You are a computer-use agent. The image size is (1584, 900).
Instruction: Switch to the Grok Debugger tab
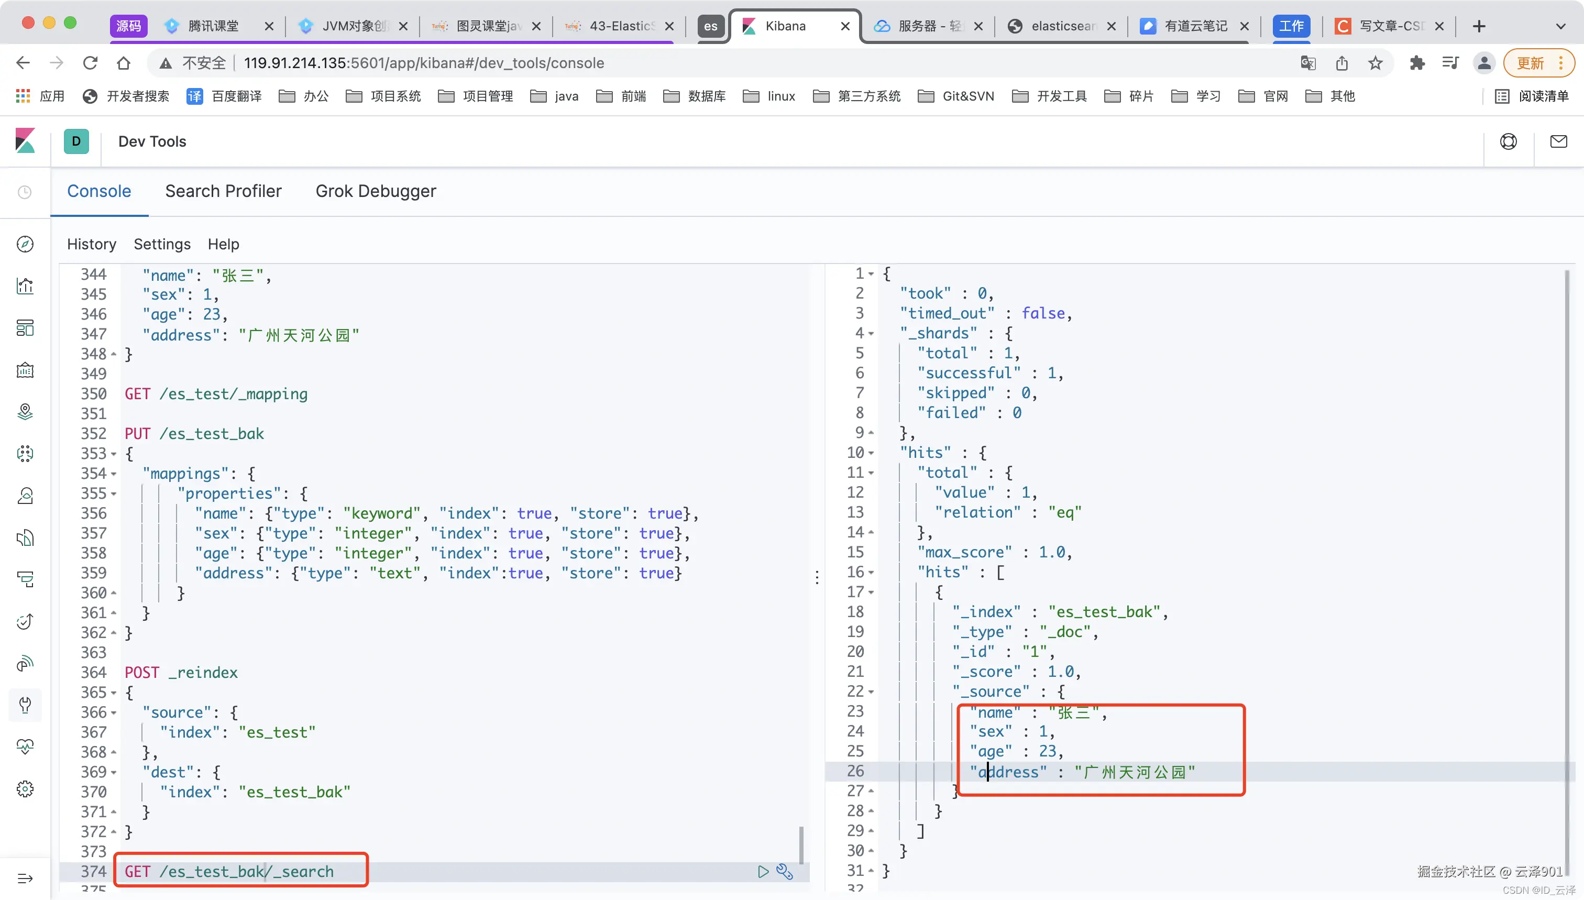[x=376, y=191]
